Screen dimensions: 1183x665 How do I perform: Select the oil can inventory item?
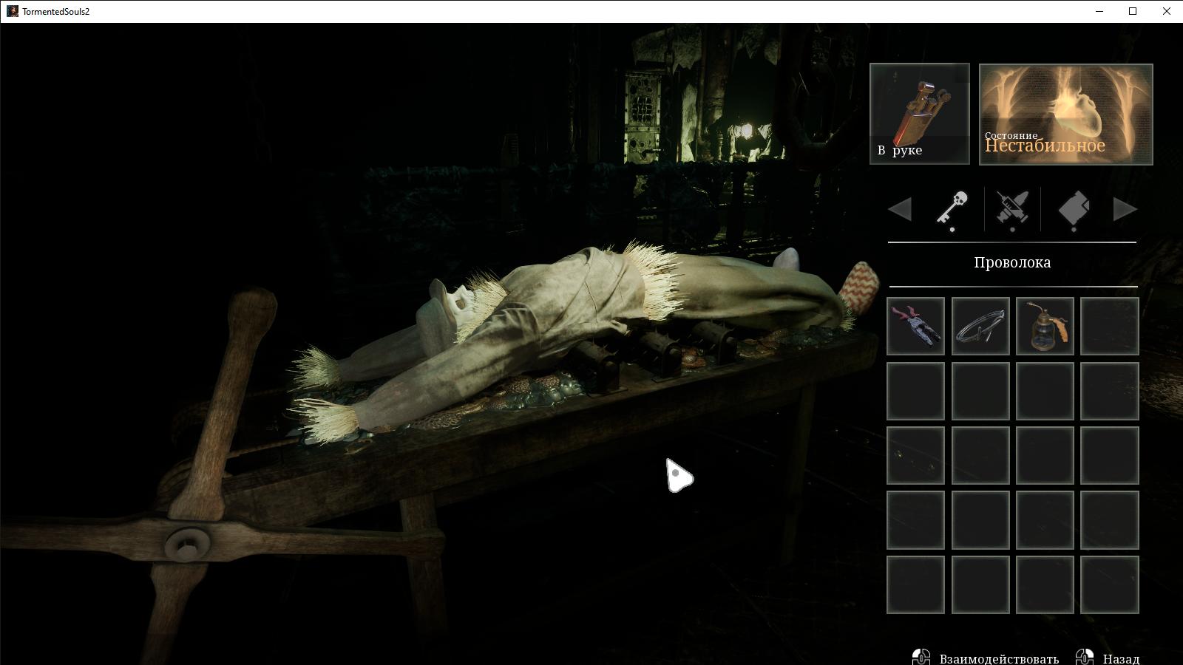click(x=1045, y=326)
